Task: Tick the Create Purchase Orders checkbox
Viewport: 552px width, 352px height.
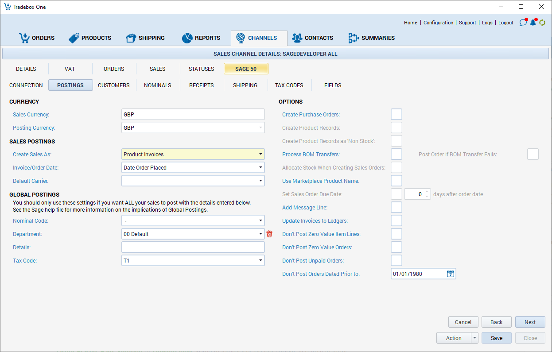Action: [x=397, y=114]
